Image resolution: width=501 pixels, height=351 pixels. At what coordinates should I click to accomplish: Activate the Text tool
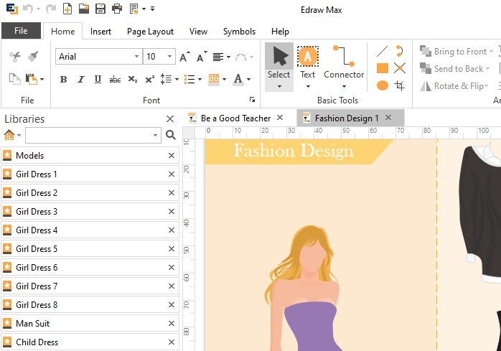pyautogui.click(x=308, y=62)
